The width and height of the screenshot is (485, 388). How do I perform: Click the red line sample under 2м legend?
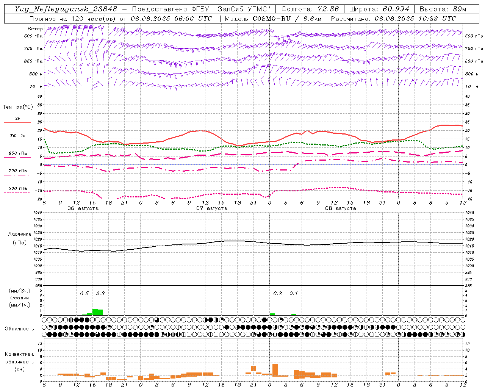tap(17, 122)
